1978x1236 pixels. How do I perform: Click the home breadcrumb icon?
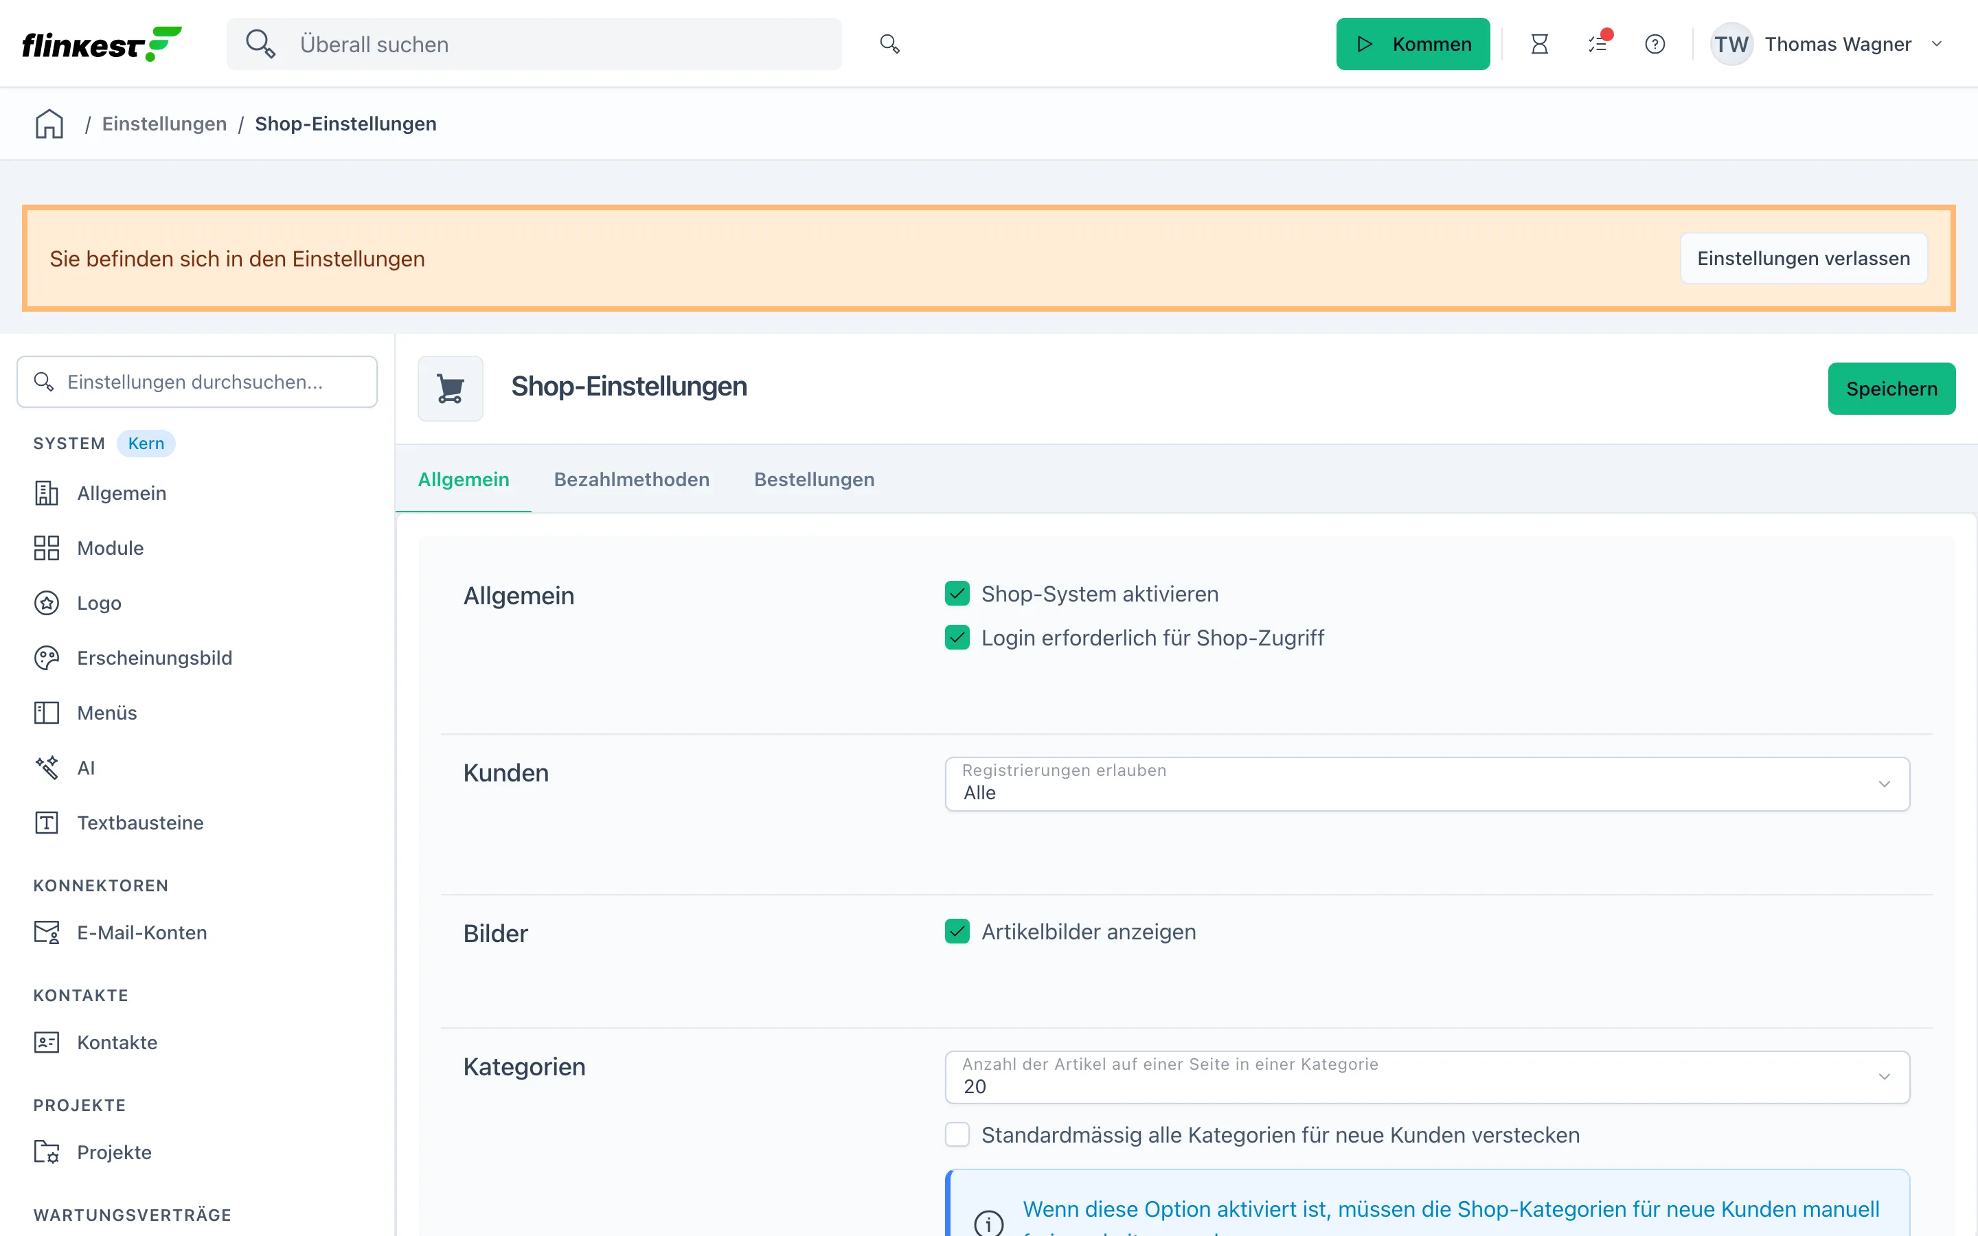point(49,124)
